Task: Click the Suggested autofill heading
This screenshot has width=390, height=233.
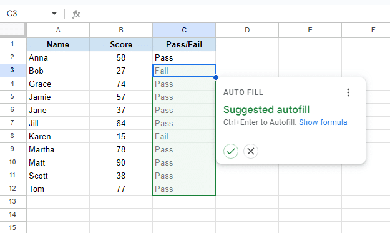Action: (x=266, y=110)
